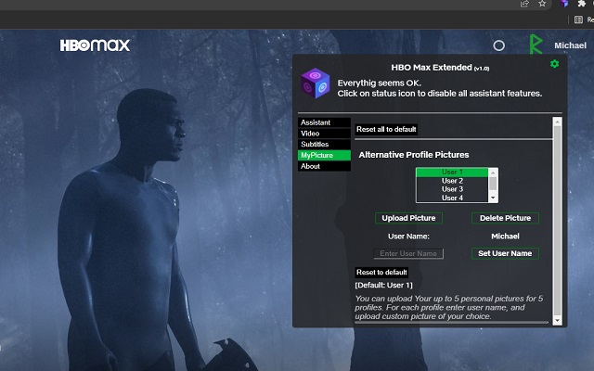
Task: Select the MyPicture tab
Action: click(x=324, y=155)
